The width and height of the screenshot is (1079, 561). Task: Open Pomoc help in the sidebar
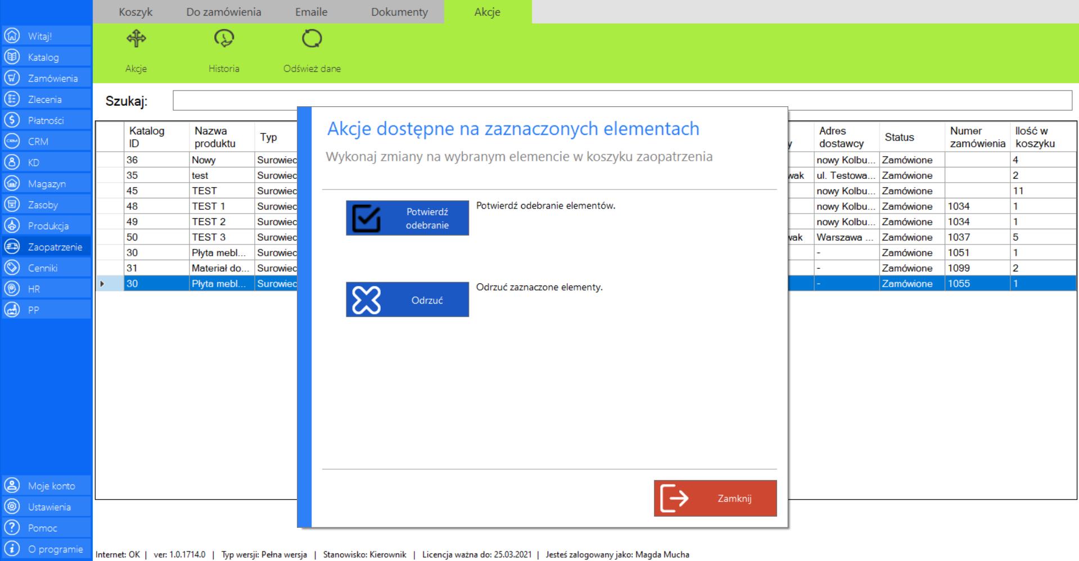(x=43, y=528)
